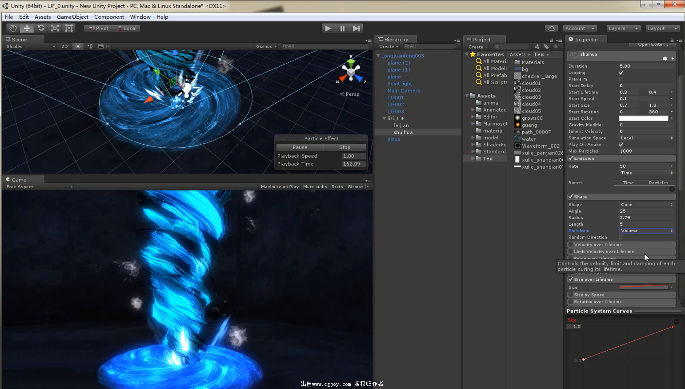Image resolution: width=685 pixels, height=389 pixels.
Task: Click the Step frame button
Action: point(357,28)
